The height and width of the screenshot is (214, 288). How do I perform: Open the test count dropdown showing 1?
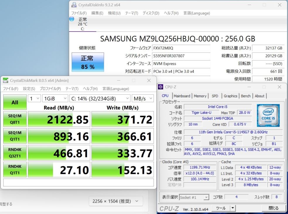tap(34, 99)
